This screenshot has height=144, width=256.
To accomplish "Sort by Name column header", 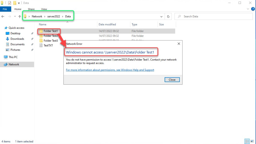I will [42, 24].
